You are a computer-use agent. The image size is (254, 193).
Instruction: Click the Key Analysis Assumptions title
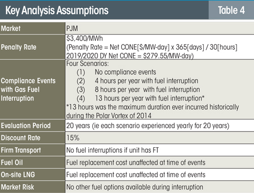[57, 11]
